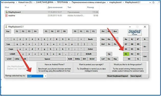
Task: Select the Nu num lock key
Action: (x=126, y=39)
